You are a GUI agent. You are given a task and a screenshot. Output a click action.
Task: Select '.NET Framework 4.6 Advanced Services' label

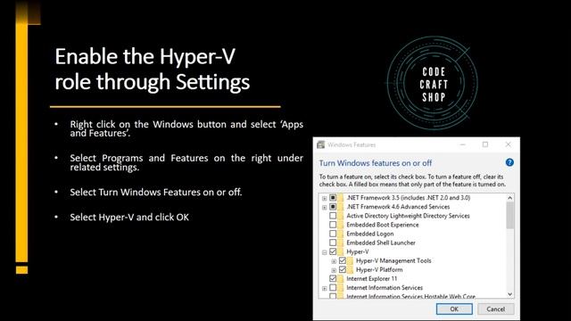click(398, 207)
